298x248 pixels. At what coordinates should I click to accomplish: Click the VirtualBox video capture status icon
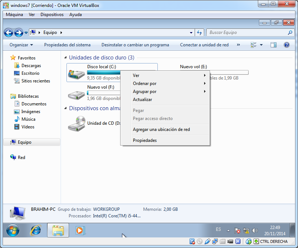(x=230, y=241)
